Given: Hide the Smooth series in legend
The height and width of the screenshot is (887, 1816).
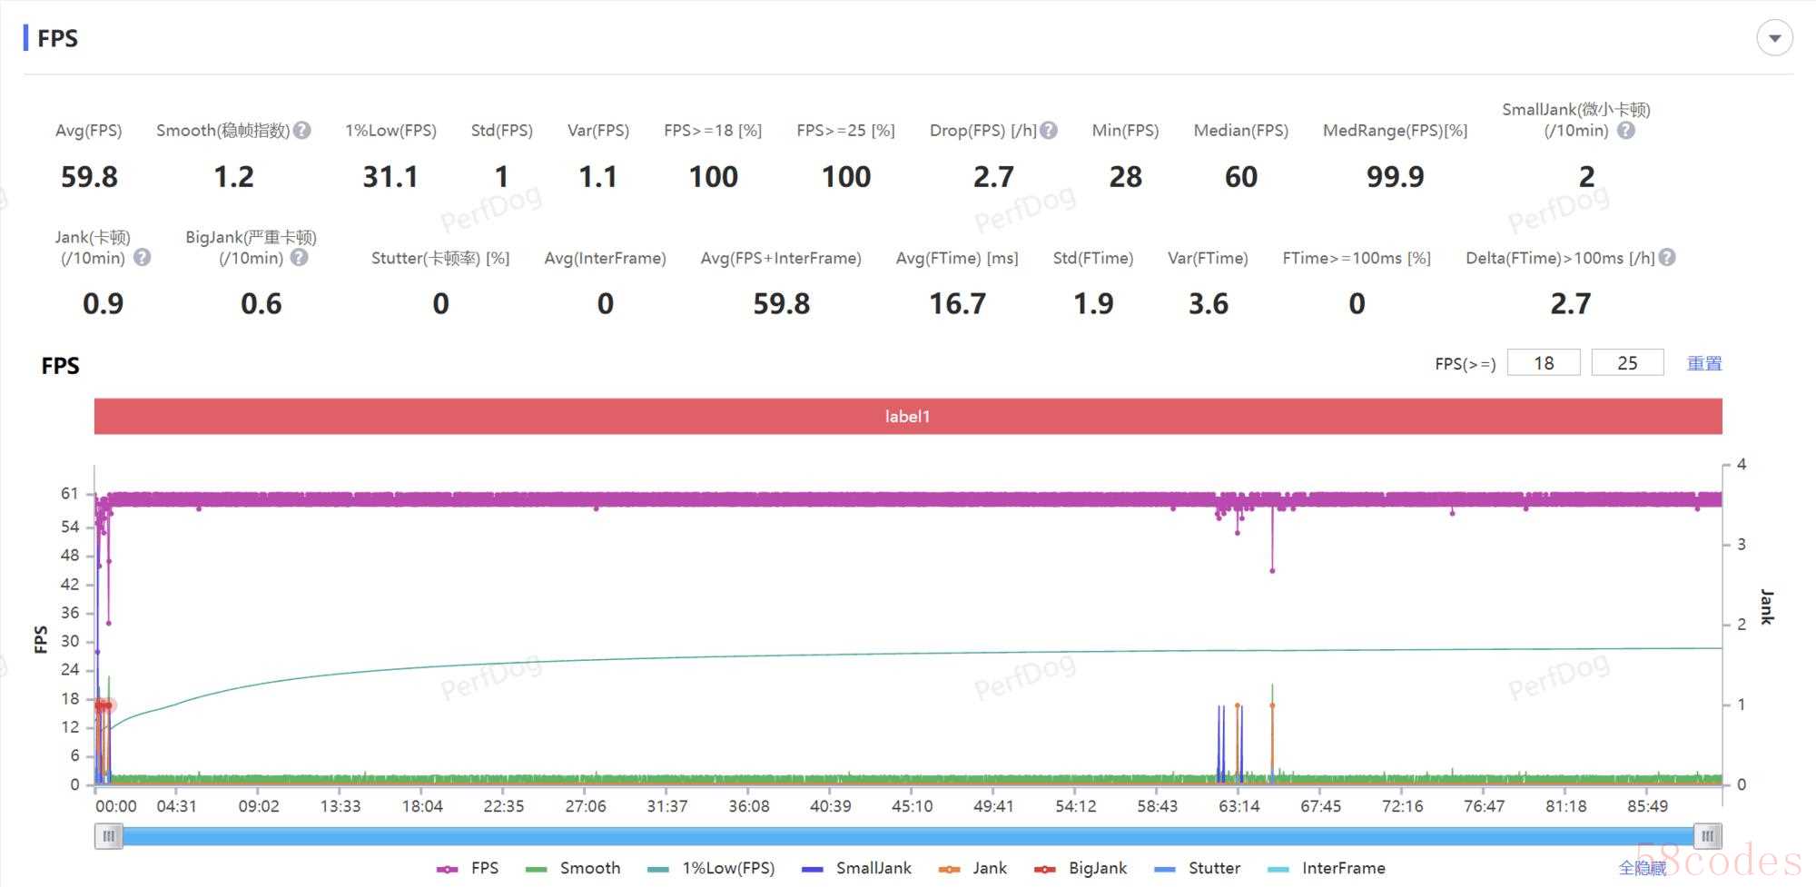Looking at the screenshot, I should click(574, 869).
